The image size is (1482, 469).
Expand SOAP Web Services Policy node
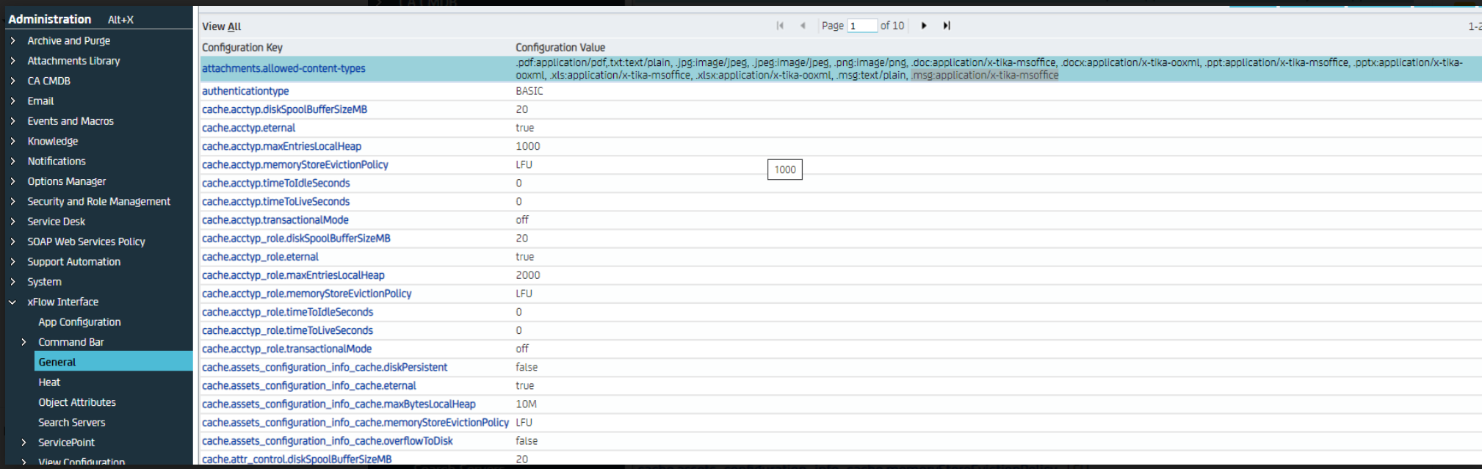point(12,241)
